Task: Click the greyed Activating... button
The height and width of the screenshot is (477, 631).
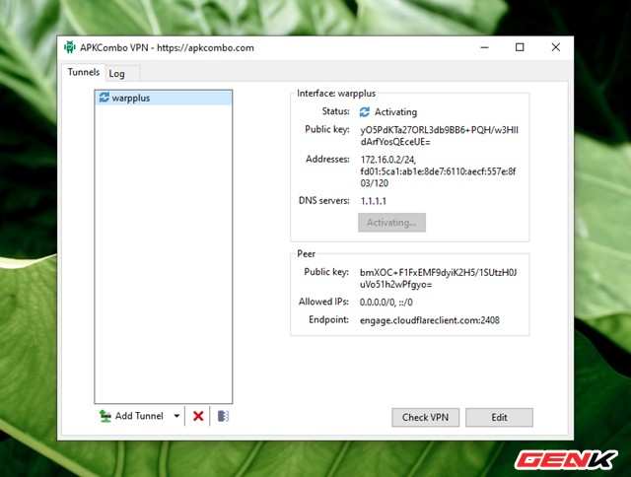Action: (x=391, y=223)
